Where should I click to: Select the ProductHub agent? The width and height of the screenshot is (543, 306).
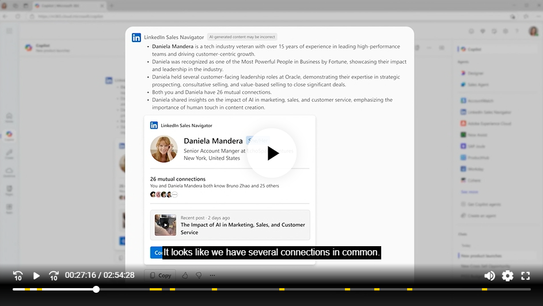(x=474, y=158)
